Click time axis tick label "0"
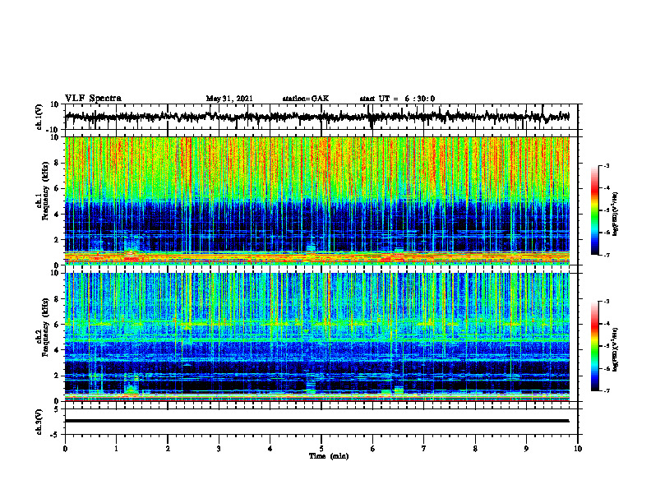The height and width of the screenshot is (503, 651). (x=65, y=449)
